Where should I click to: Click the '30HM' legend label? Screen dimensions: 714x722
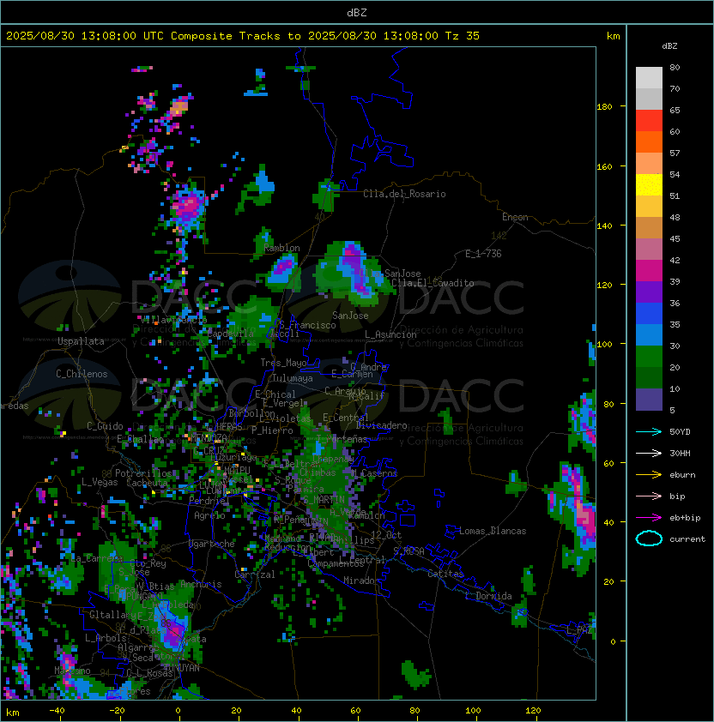coord(680,453)
